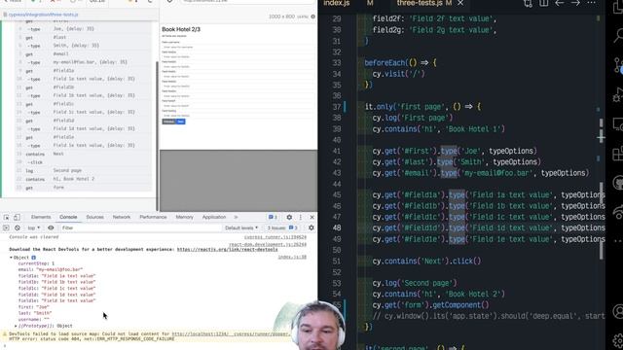Expand the [[Prototype]]: Object entry
Image resolution: width=623 pixels, height=350 pixels.
click(44, 326)
